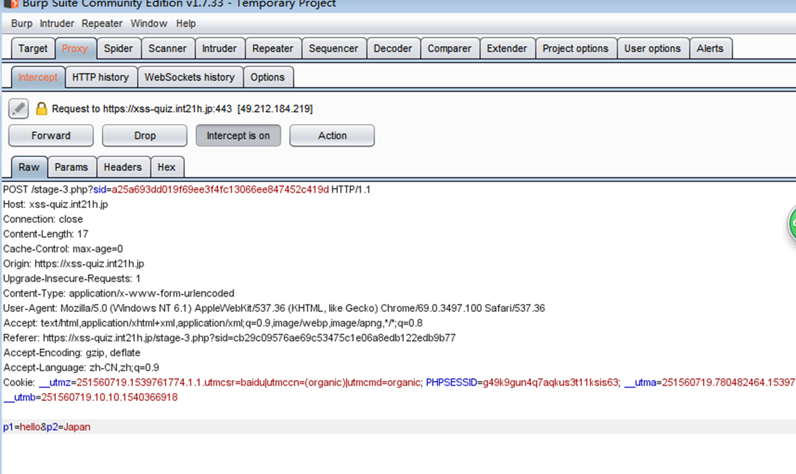Open the Window menu
796x474 pixels.
coord(149,24)
